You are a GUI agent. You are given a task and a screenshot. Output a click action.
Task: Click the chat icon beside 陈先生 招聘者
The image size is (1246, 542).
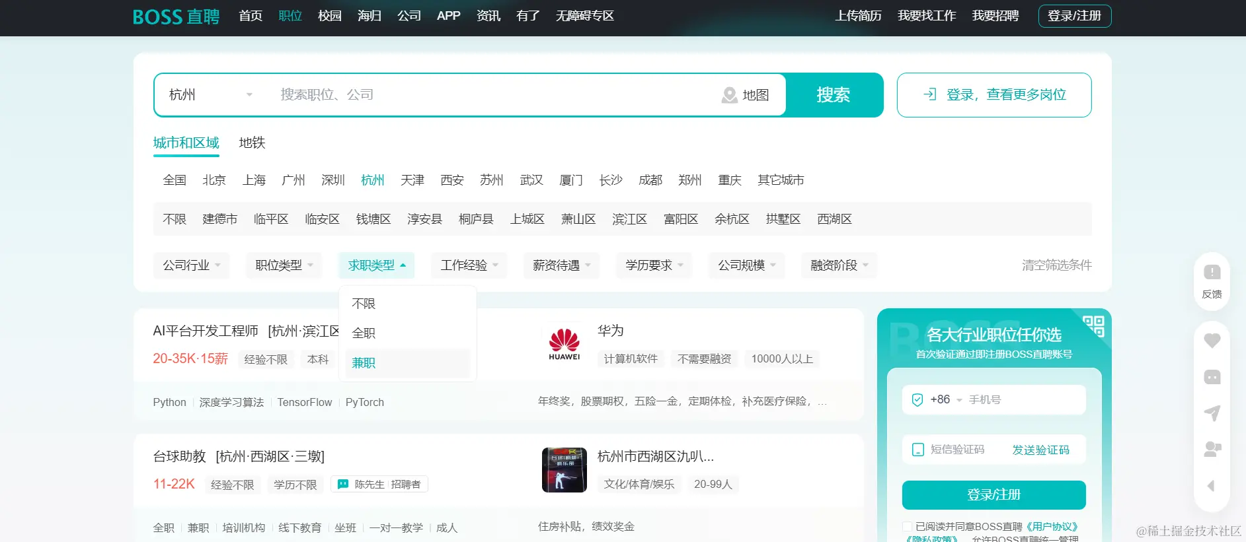tap(343, 485)
